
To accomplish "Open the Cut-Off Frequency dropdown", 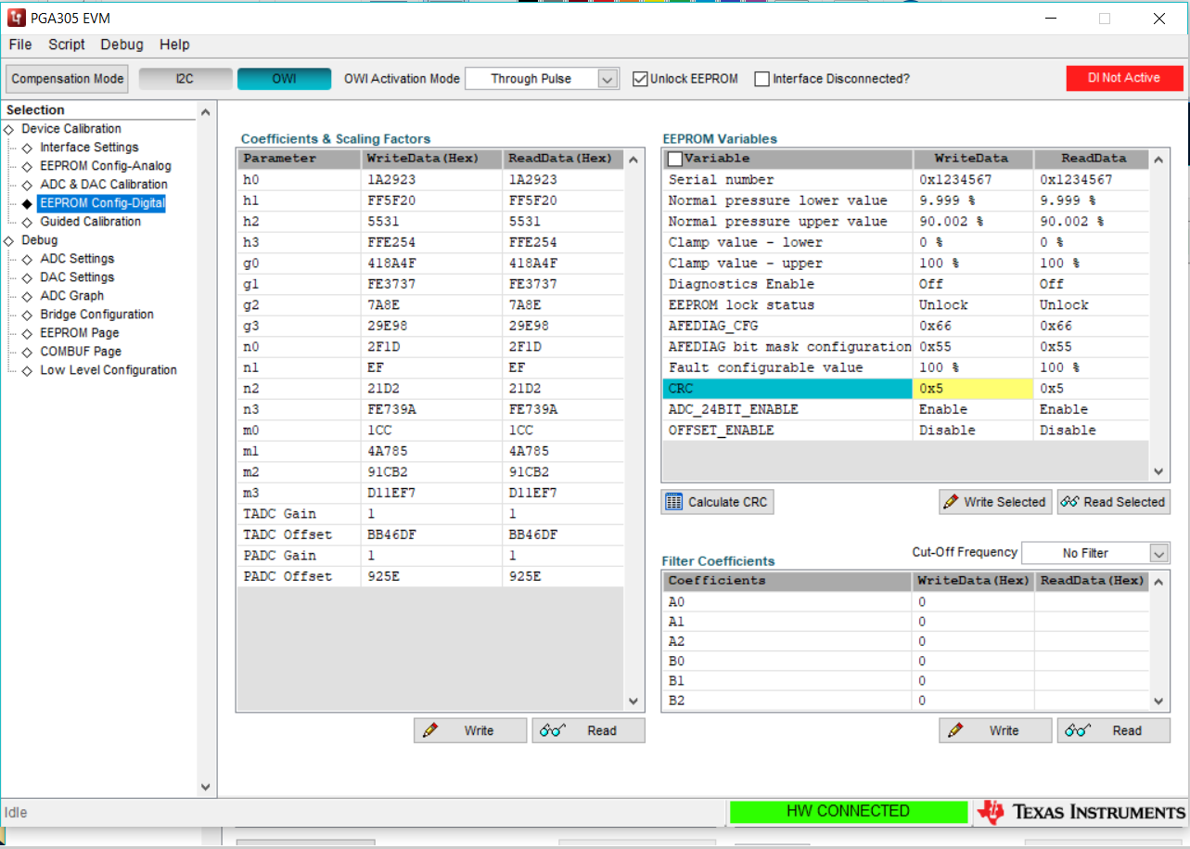I will tap(1158, 553).
